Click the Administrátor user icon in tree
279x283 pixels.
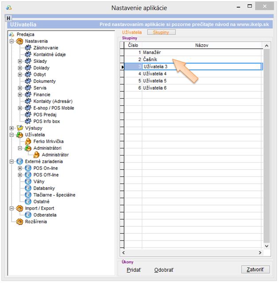[x=37, y=155]
